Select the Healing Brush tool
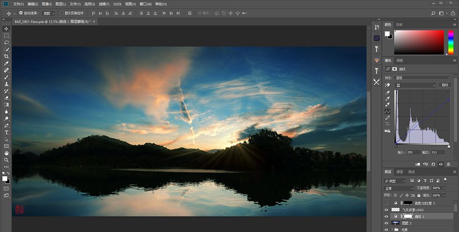 click(x=6, y=70)
